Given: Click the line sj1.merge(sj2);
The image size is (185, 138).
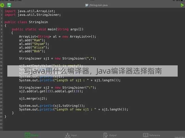Looking at the screenshot, I should tap(33, 99).
